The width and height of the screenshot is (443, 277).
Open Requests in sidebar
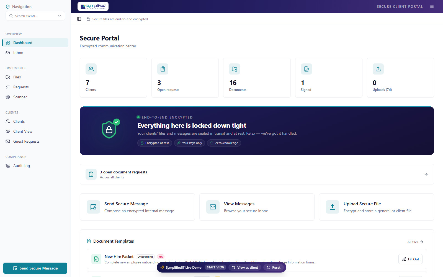[35, 87]
